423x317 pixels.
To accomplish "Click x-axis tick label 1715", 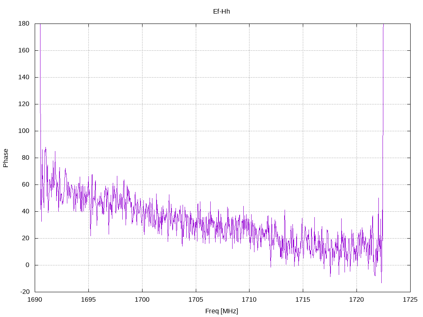I will 303,300.
